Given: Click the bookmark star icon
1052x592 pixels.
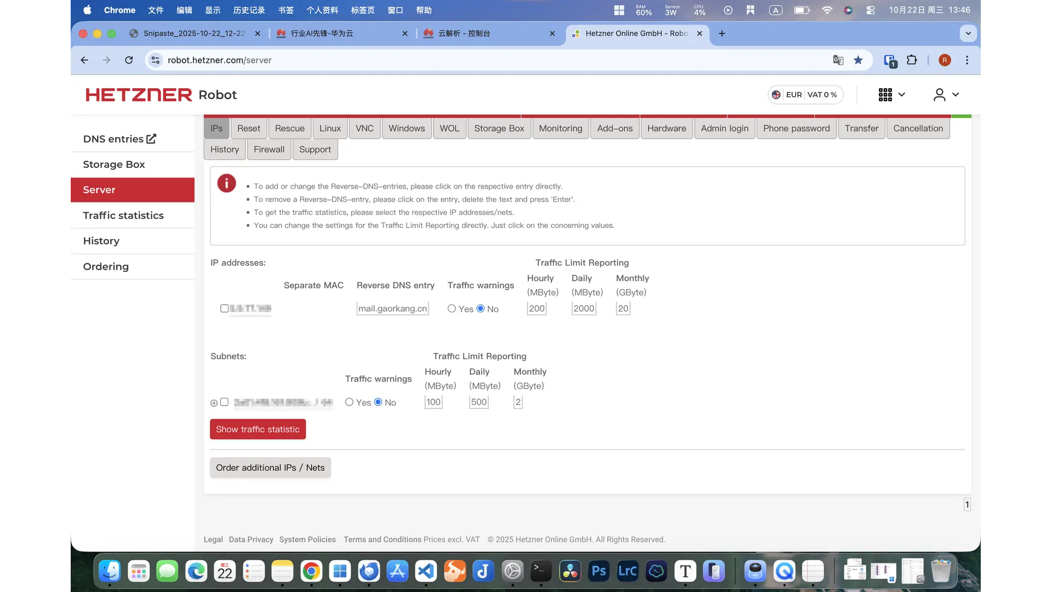Looking at the screenshot, I should click(858, 60).
